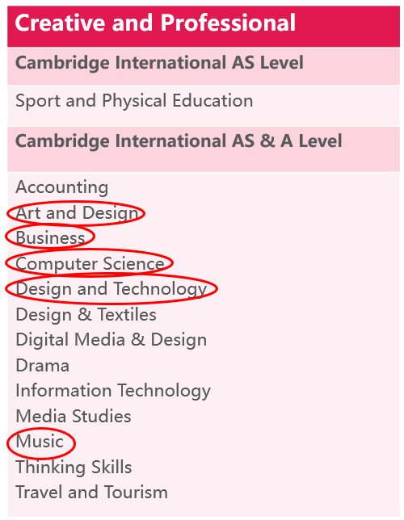Viewport: 404px width, 520px height.
Task: Click the word Tourism in last entry
Action: point(136,493)
